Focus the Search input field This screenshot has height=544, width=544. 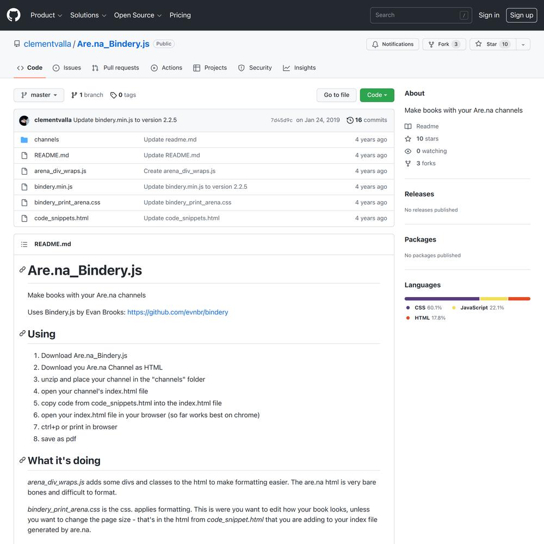pos(421,15)
